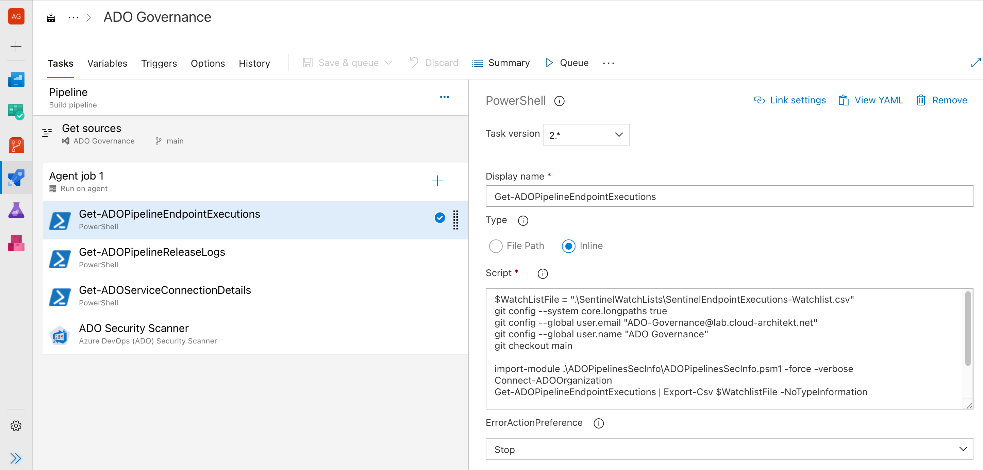Open Test Plans flask icon
The width and height of the screenshot is (983, 470).
pyautogui.click(x=16, y=210)
